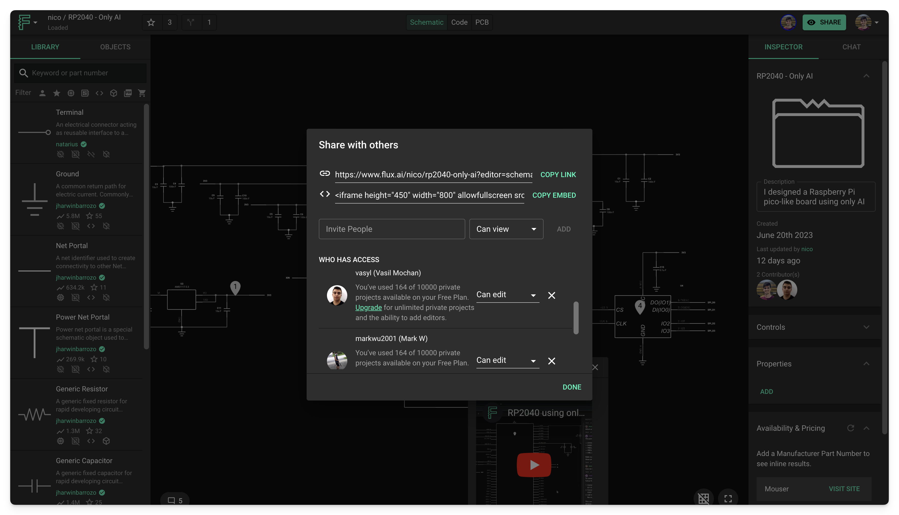Open the dropdown arrow beside the Flux logo

point(35,23)
